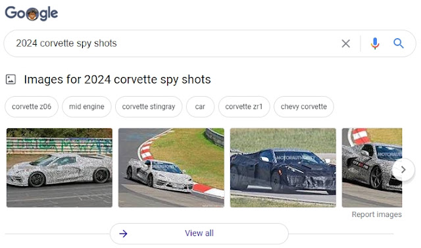Select the mid engine filter chip

coord(86,107)
